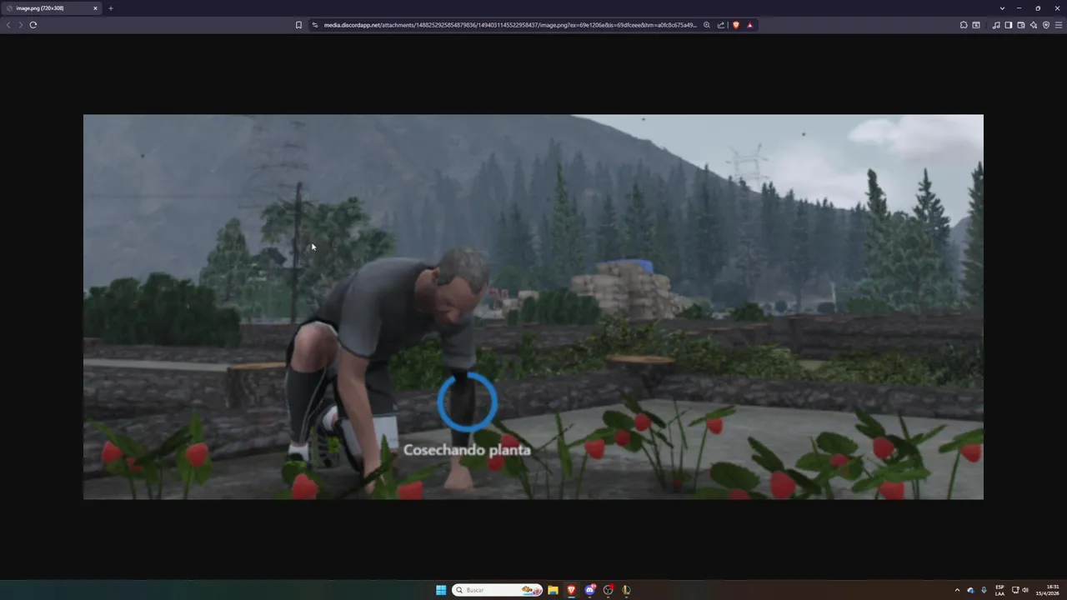Open site settings icon beside the URL
1067x600 pixels.
pos(315,25)
